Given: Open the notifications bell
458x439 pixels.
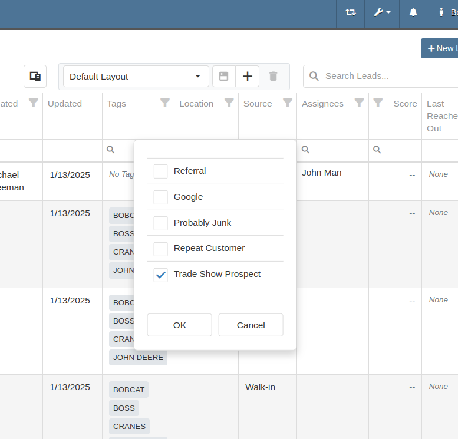Looking at the screenshot, I should point(413,12).
